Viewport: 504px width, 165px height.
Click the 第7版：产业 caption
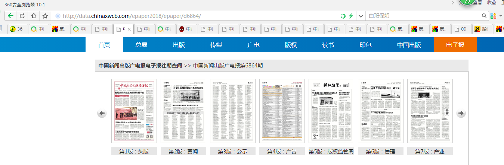pyautogui.click(x=430, y=152)
